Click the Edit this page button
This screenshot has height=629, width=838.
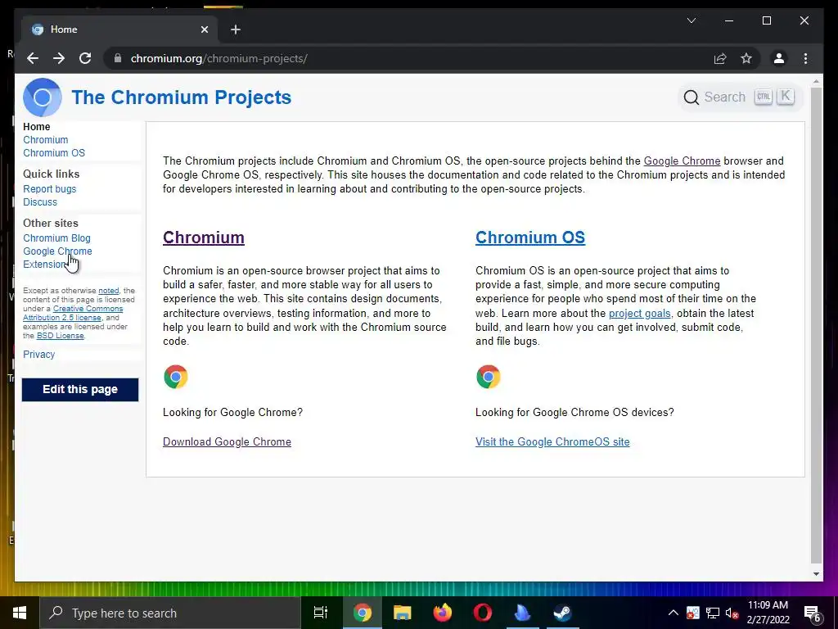point(80,389)
